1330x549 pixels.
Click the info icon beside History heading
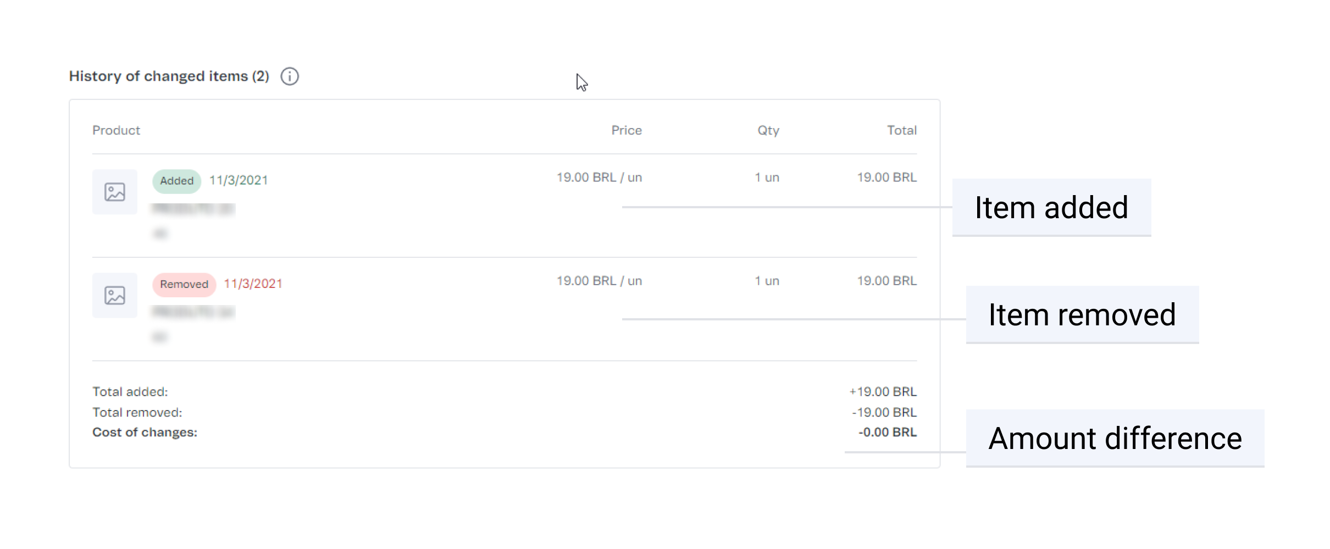(290, 76)
